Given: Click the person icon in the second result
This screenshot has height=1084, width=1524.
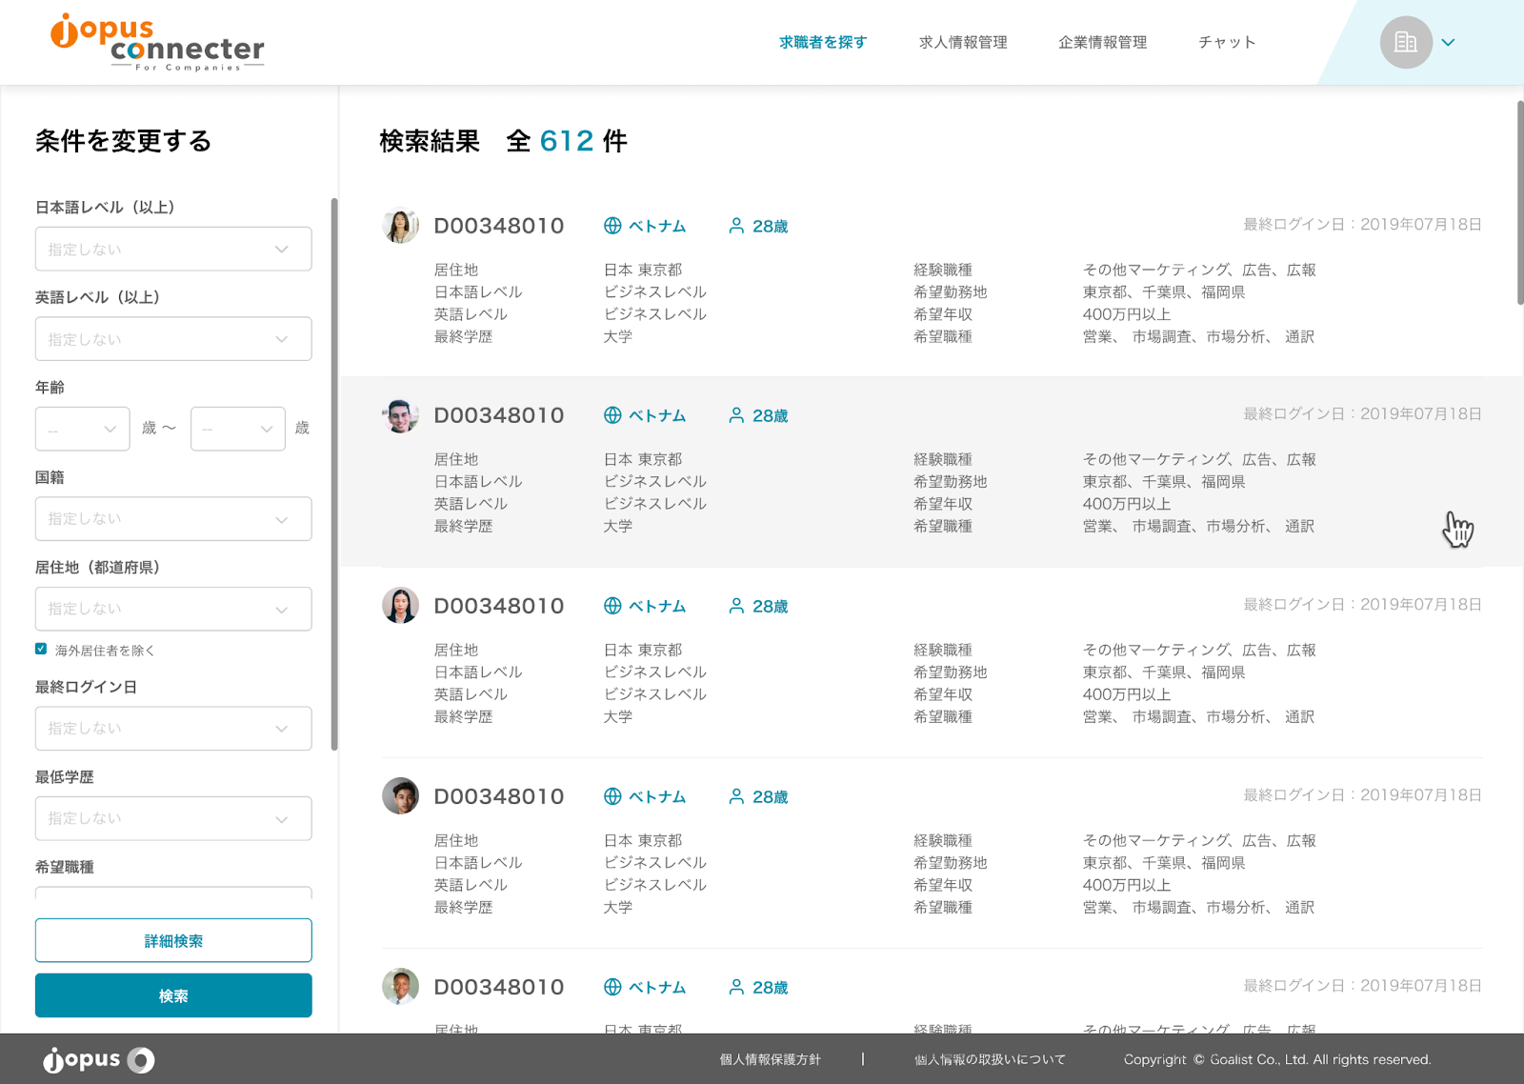Looking at the screenshot, I should tap(736, 415).
